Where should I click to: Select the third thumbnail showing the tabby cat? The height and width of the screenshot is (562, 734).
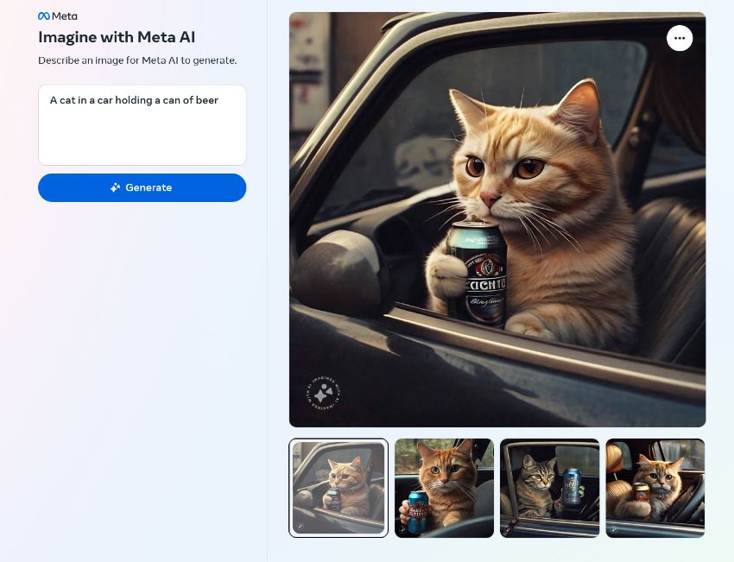(x=549, y=488)
